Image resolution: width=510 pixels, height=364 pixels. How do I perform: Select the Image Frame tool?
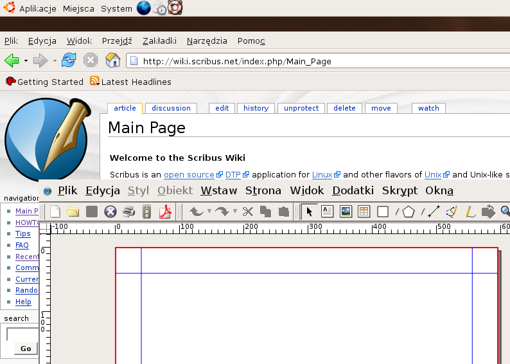[x=346, y=212]
